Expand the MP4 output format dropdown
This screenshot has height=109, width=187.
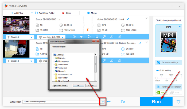tap(180, 27)
